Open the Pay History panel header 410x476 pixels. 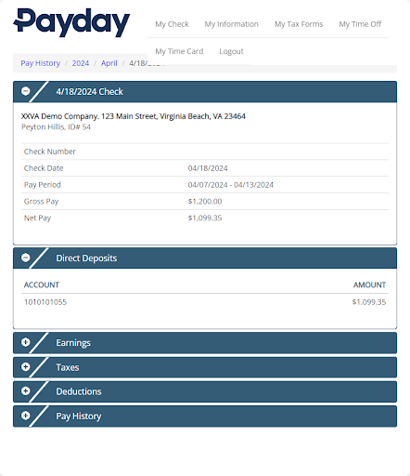(x=205, y=416)
